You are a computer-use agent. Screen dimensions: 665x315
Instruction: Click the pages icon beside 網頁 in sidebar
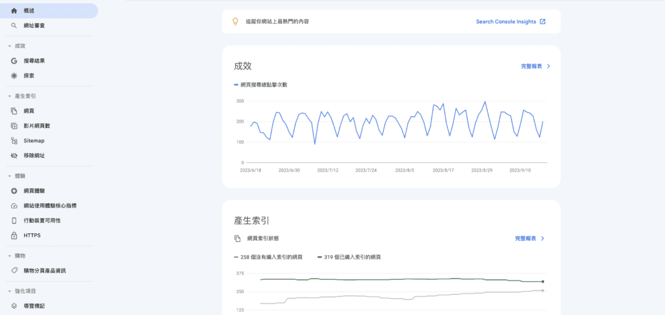tap(14, 111)
